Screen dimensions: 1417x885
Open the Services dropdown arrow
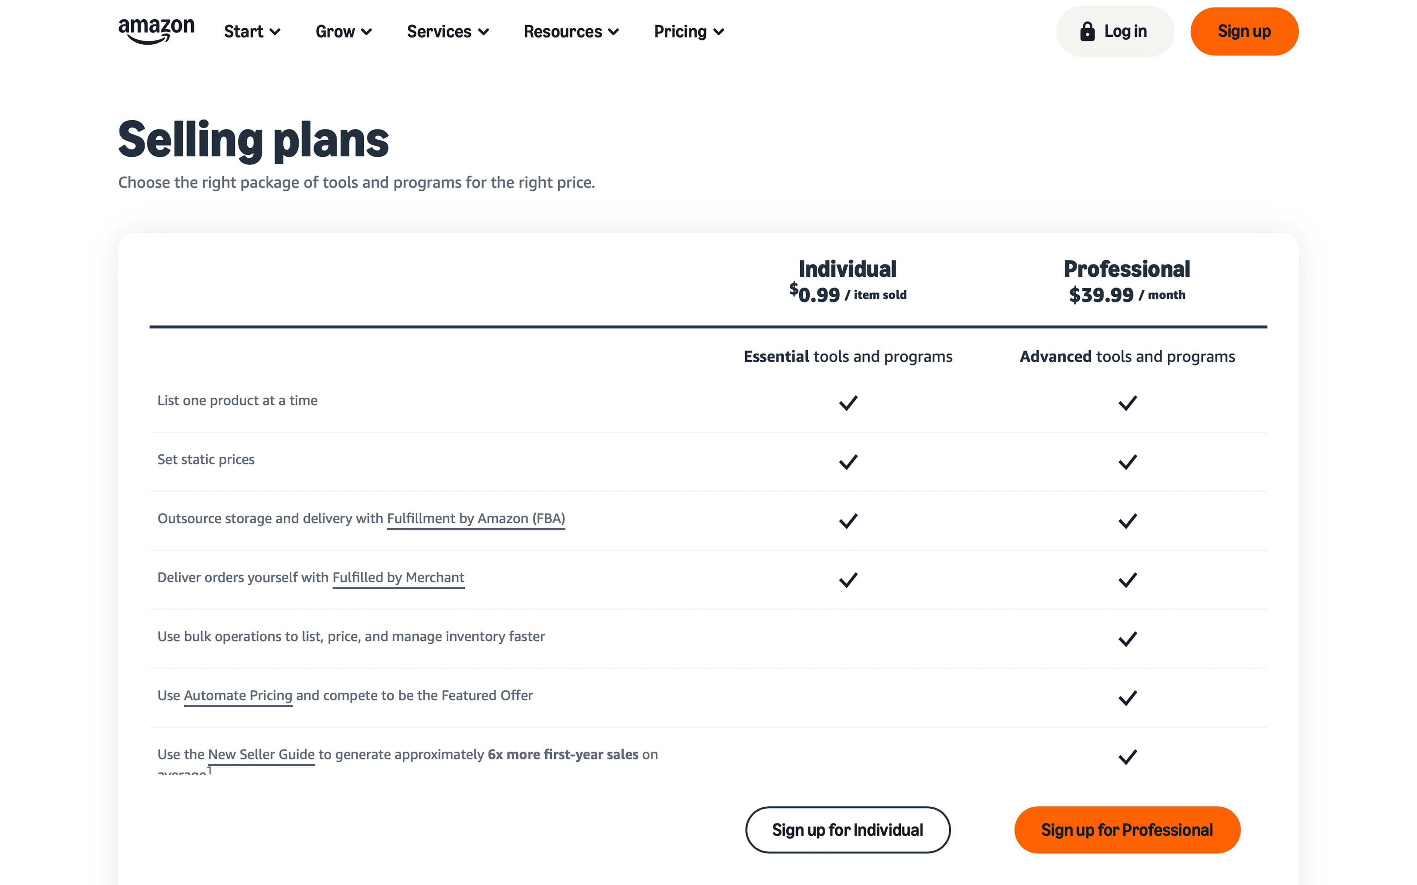[x=483, y=32]
